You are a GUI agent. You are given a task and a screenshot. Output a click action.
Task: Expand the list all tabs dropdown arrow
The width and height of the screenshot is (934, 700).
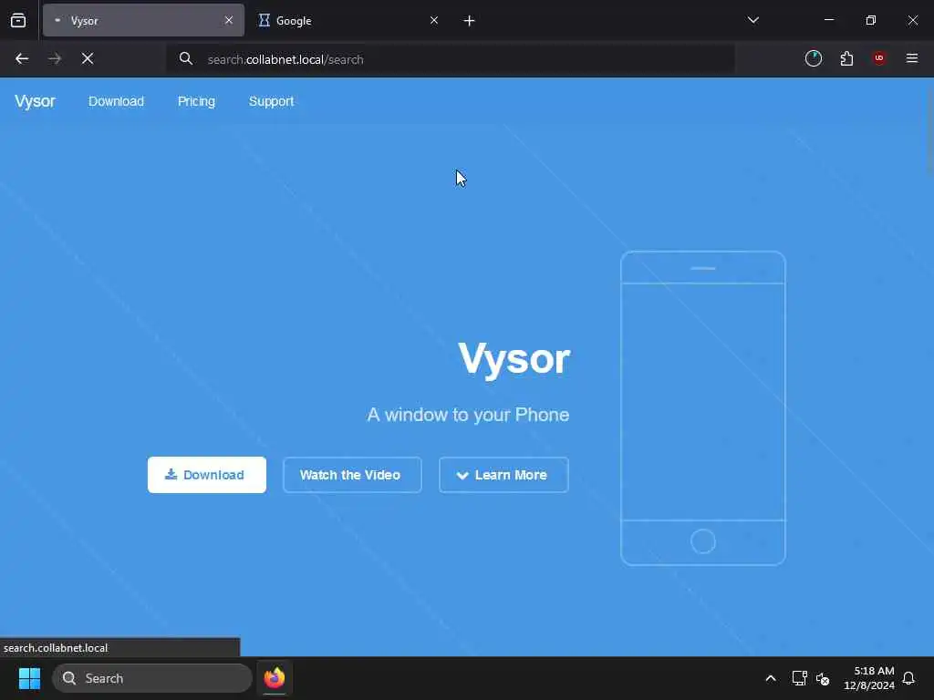pyautogui.click(x=752, y=20)
